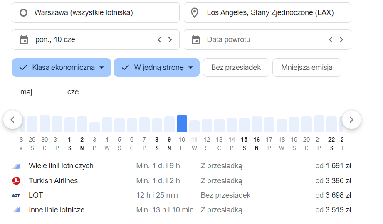Advance return date with next arrow
This screenshot has height=224, width=383.
click(x=341, y=40)
